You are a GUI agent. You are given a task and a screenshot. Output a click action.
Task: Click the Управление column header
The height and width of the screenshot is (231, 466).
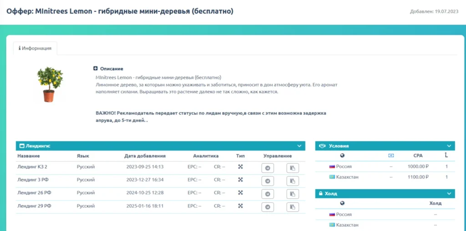278,156
